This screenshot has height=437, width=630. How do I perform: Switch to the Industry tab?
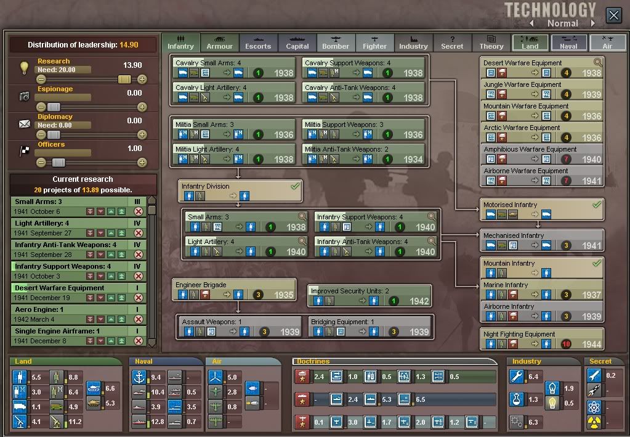(x=413, y=43)
